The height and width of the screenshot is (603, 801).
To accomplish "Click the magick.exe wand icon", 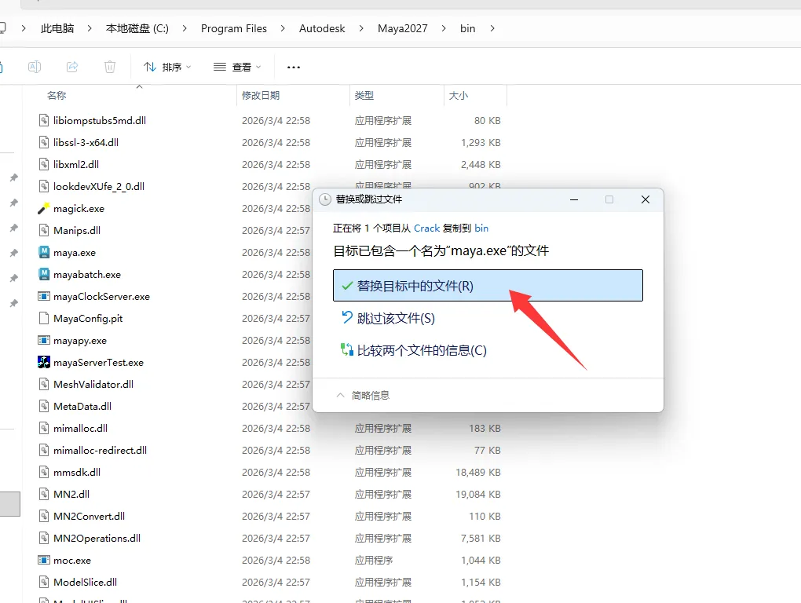I will (44, 208).
